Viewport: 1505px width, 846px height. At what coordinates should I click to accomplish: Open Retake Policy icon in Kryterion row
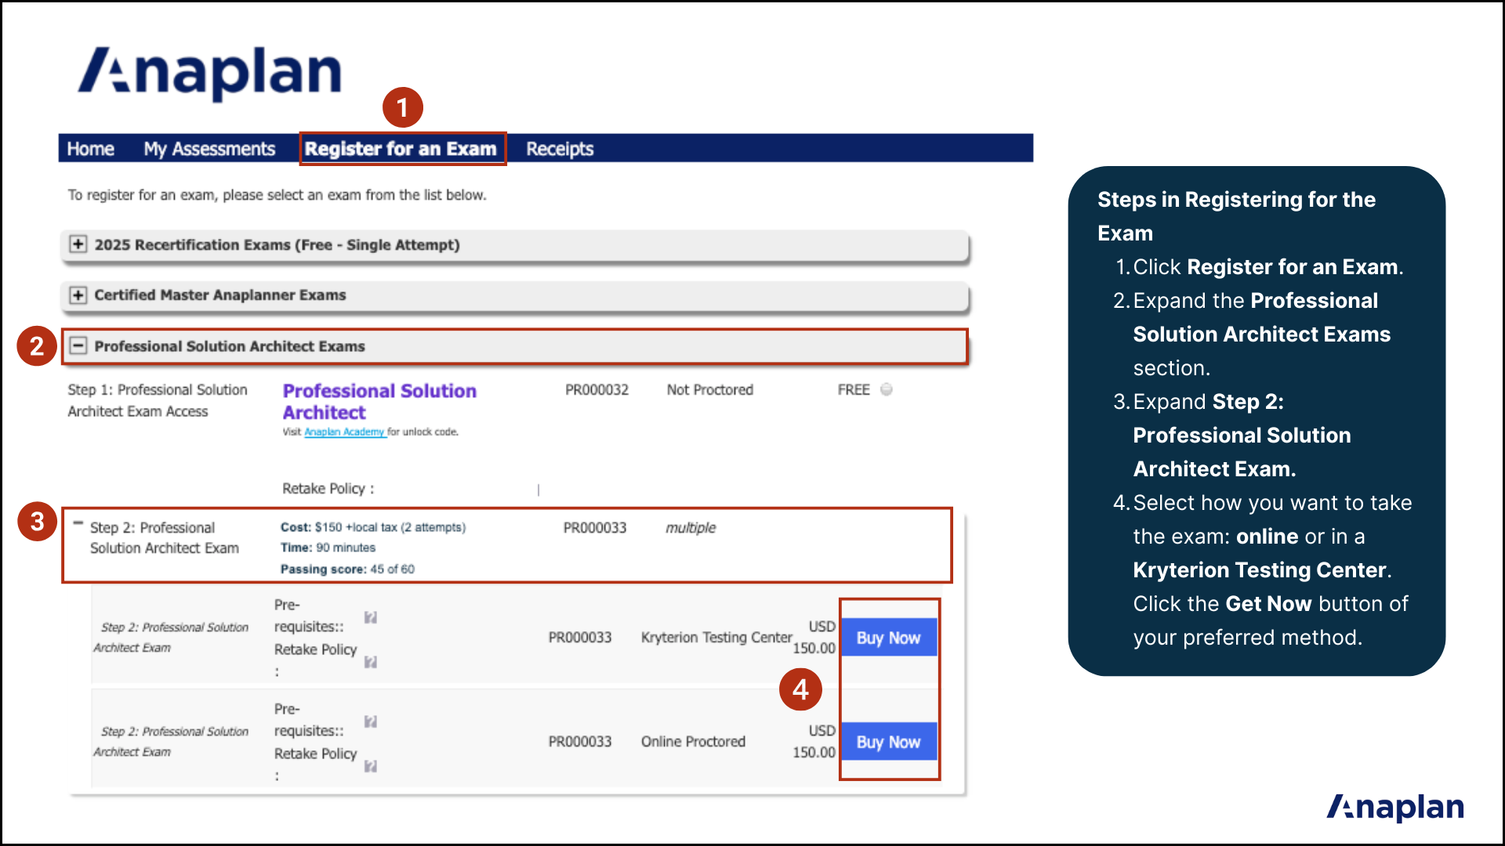tap(371, 662)
